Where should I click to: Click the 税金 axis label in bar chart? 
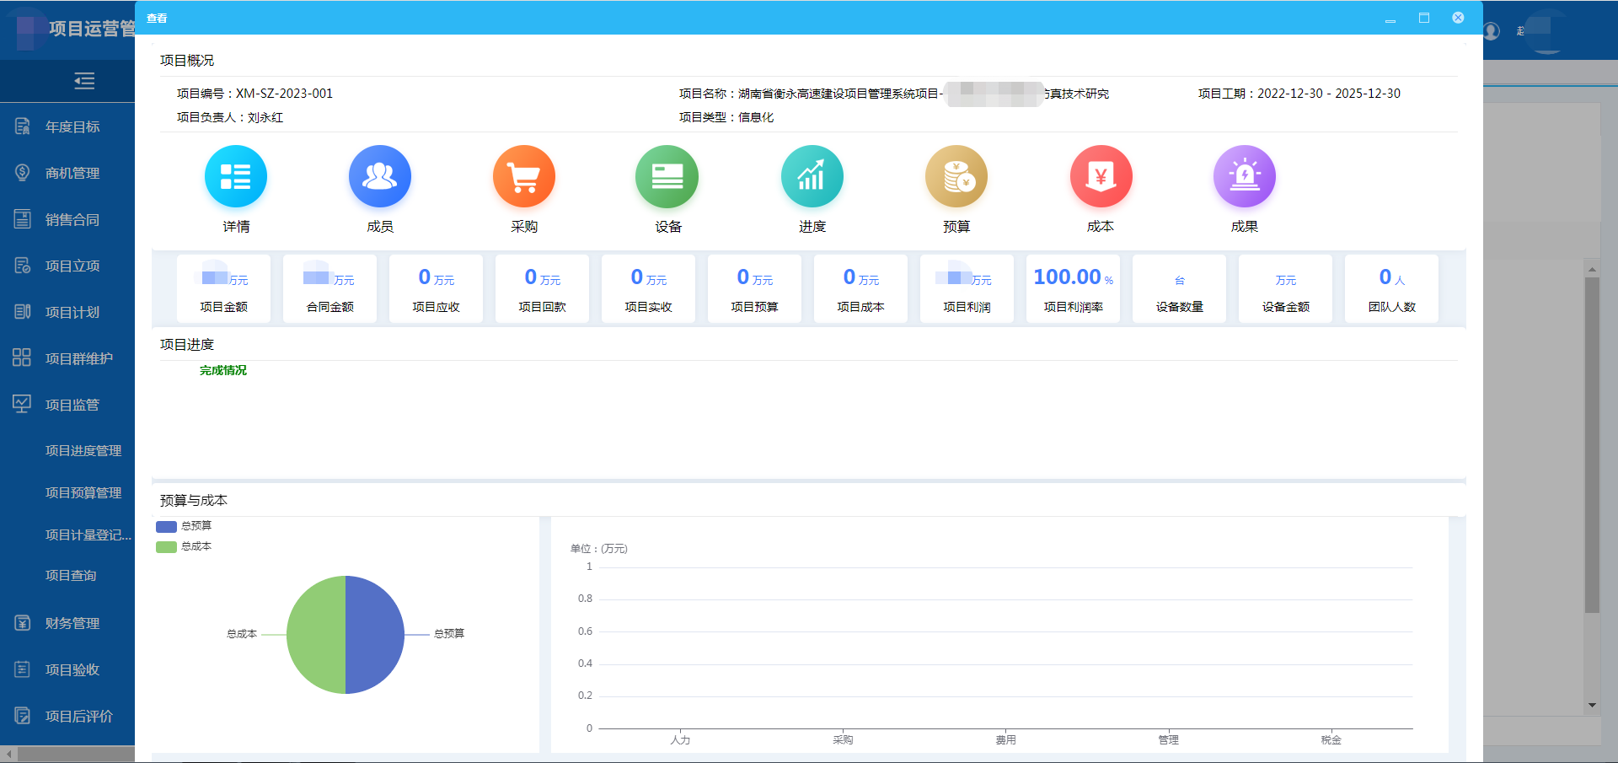pyautogui.click(x=1331, y=740)
